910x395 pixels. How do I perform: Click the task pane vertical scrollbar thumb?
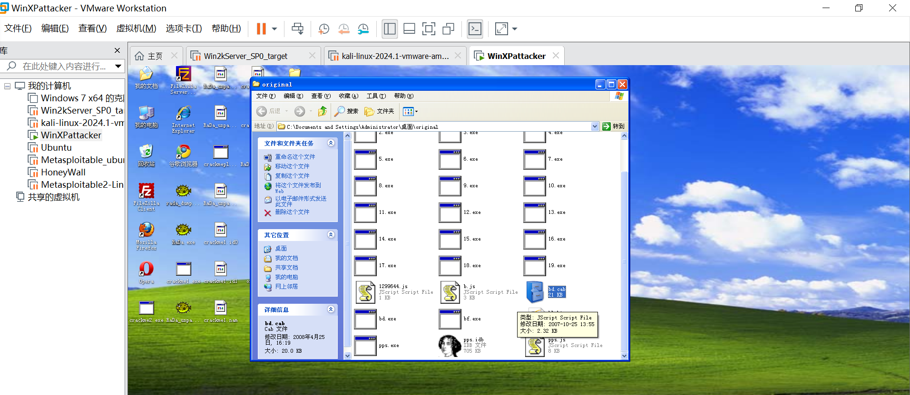tap(347, 243)
